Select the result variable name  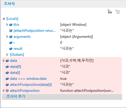tap(18, 49)
